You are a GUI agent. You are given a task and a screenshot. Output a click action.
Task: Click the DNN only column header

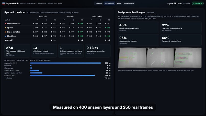[x=70, y=17]
